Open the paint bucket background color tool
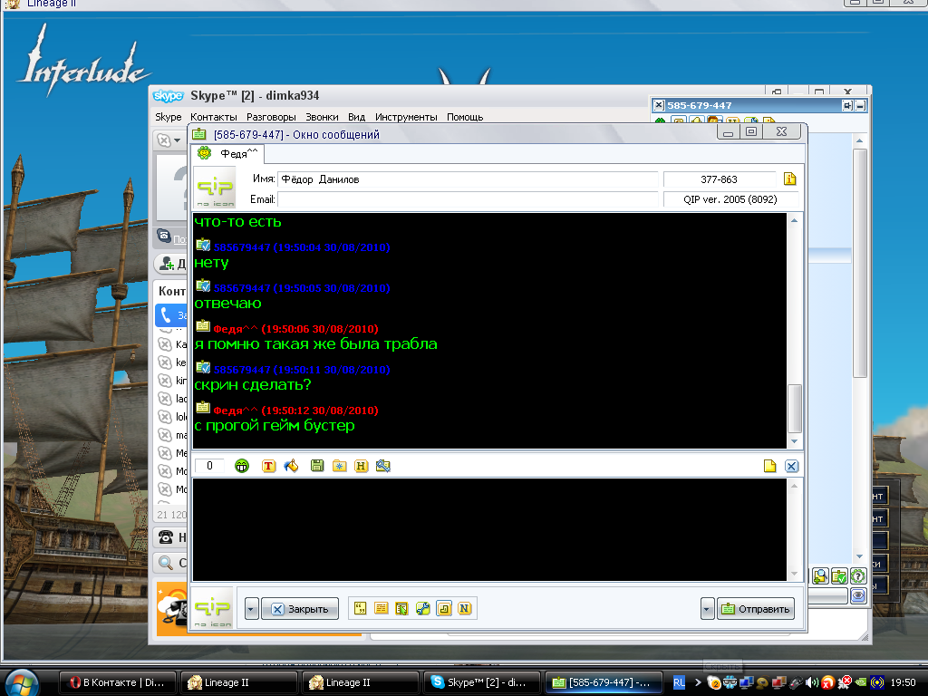The height and width of the screenshot is (696, 928). pos(291,467)
